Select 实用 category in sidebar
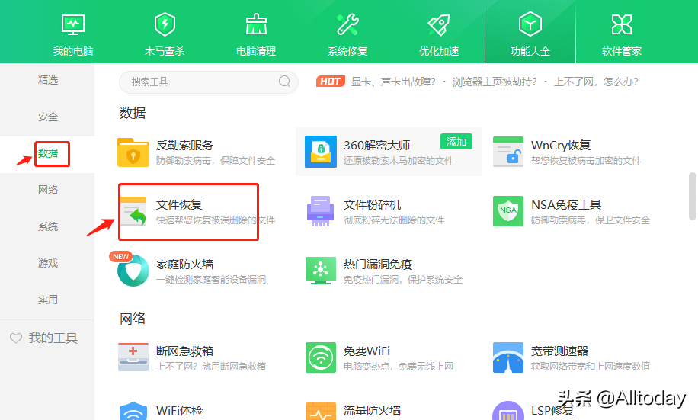698x420 pixels. 48,300
